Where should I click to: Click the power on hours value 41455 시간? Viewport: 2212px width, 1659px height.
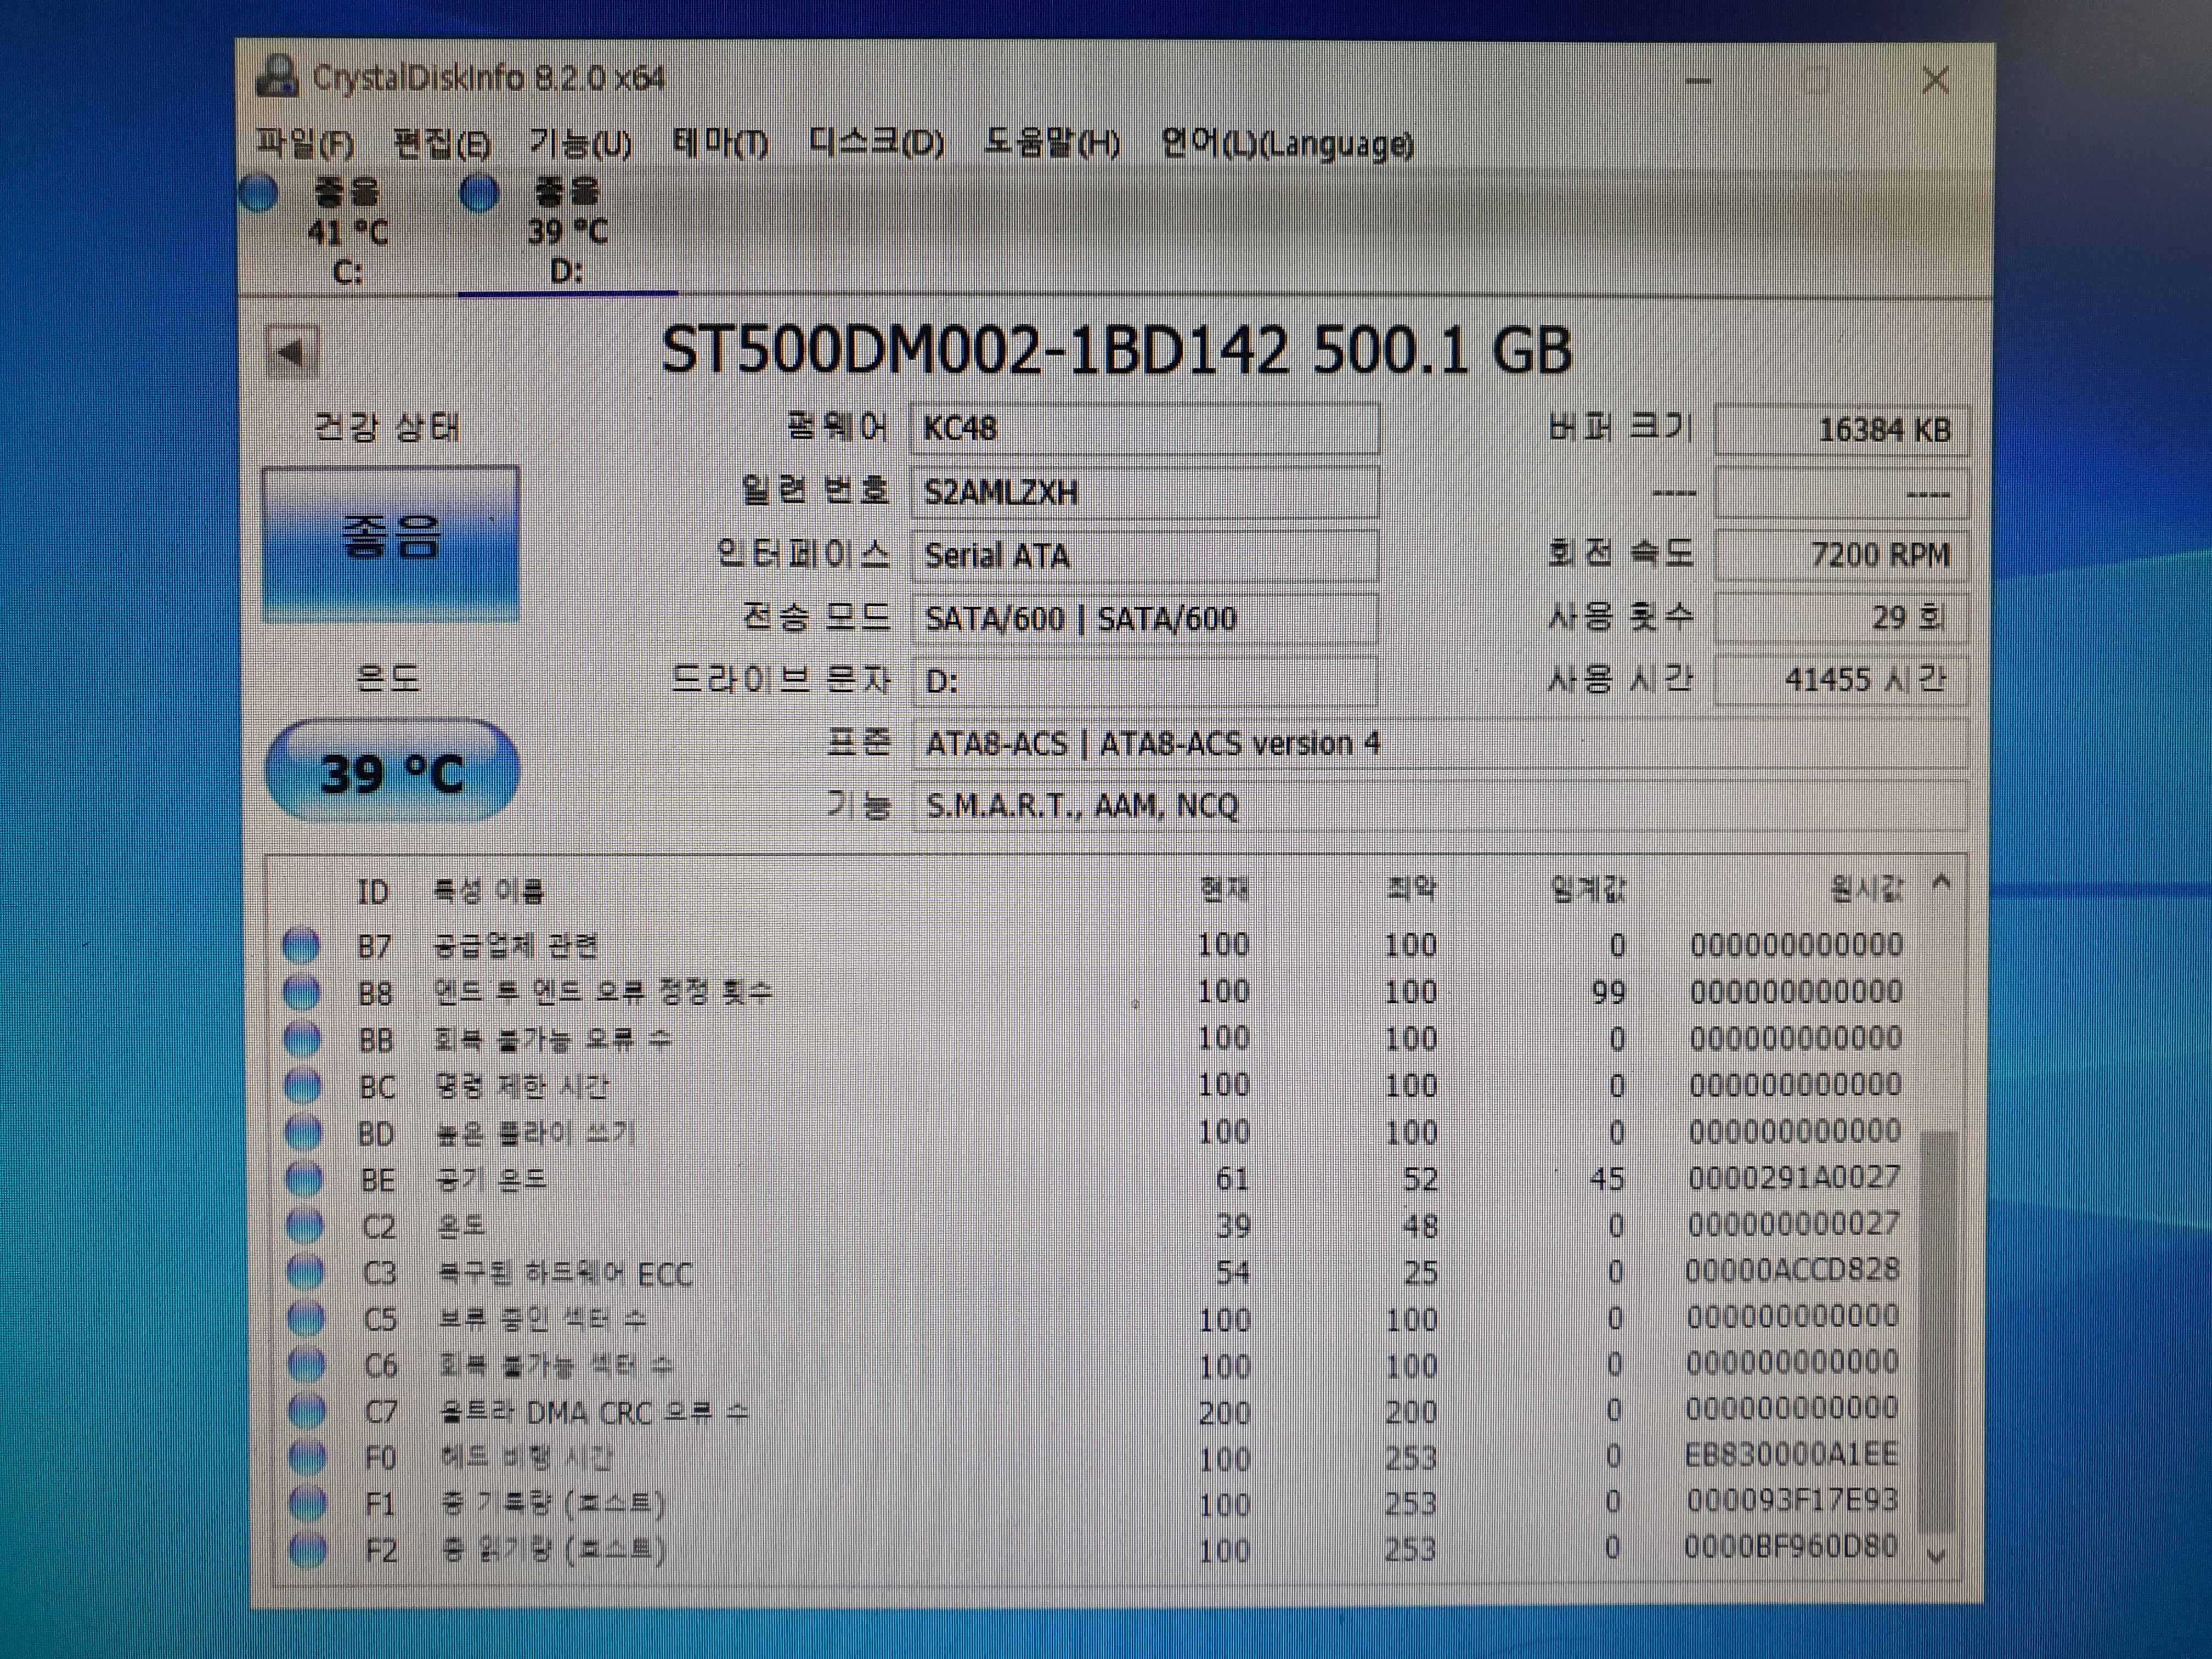click(1842, 680)
